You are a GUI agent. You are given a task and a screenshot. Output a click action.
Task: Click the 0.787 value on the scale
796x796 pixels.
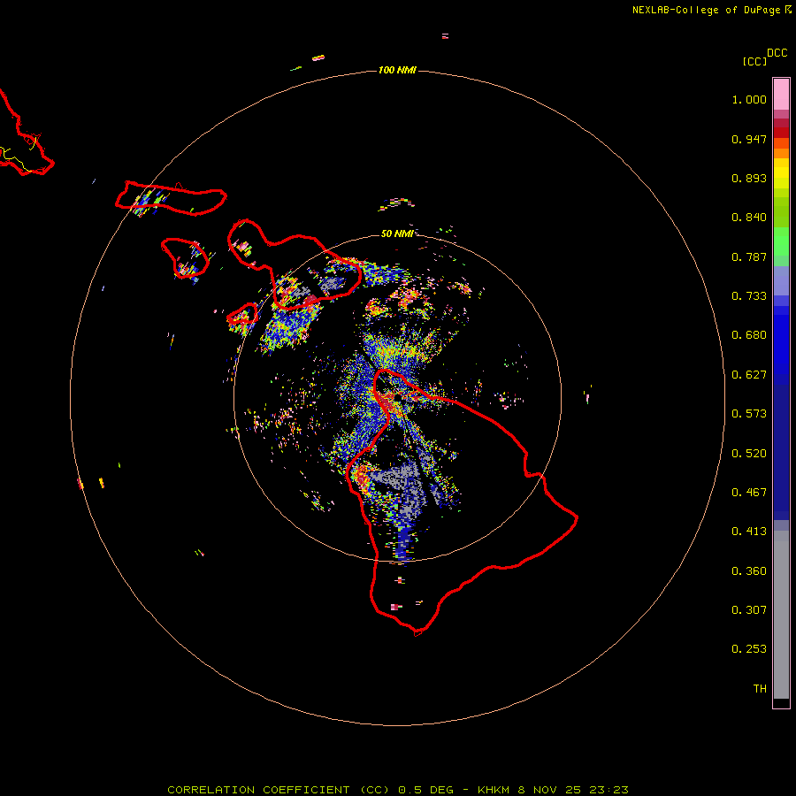[749, 256]
